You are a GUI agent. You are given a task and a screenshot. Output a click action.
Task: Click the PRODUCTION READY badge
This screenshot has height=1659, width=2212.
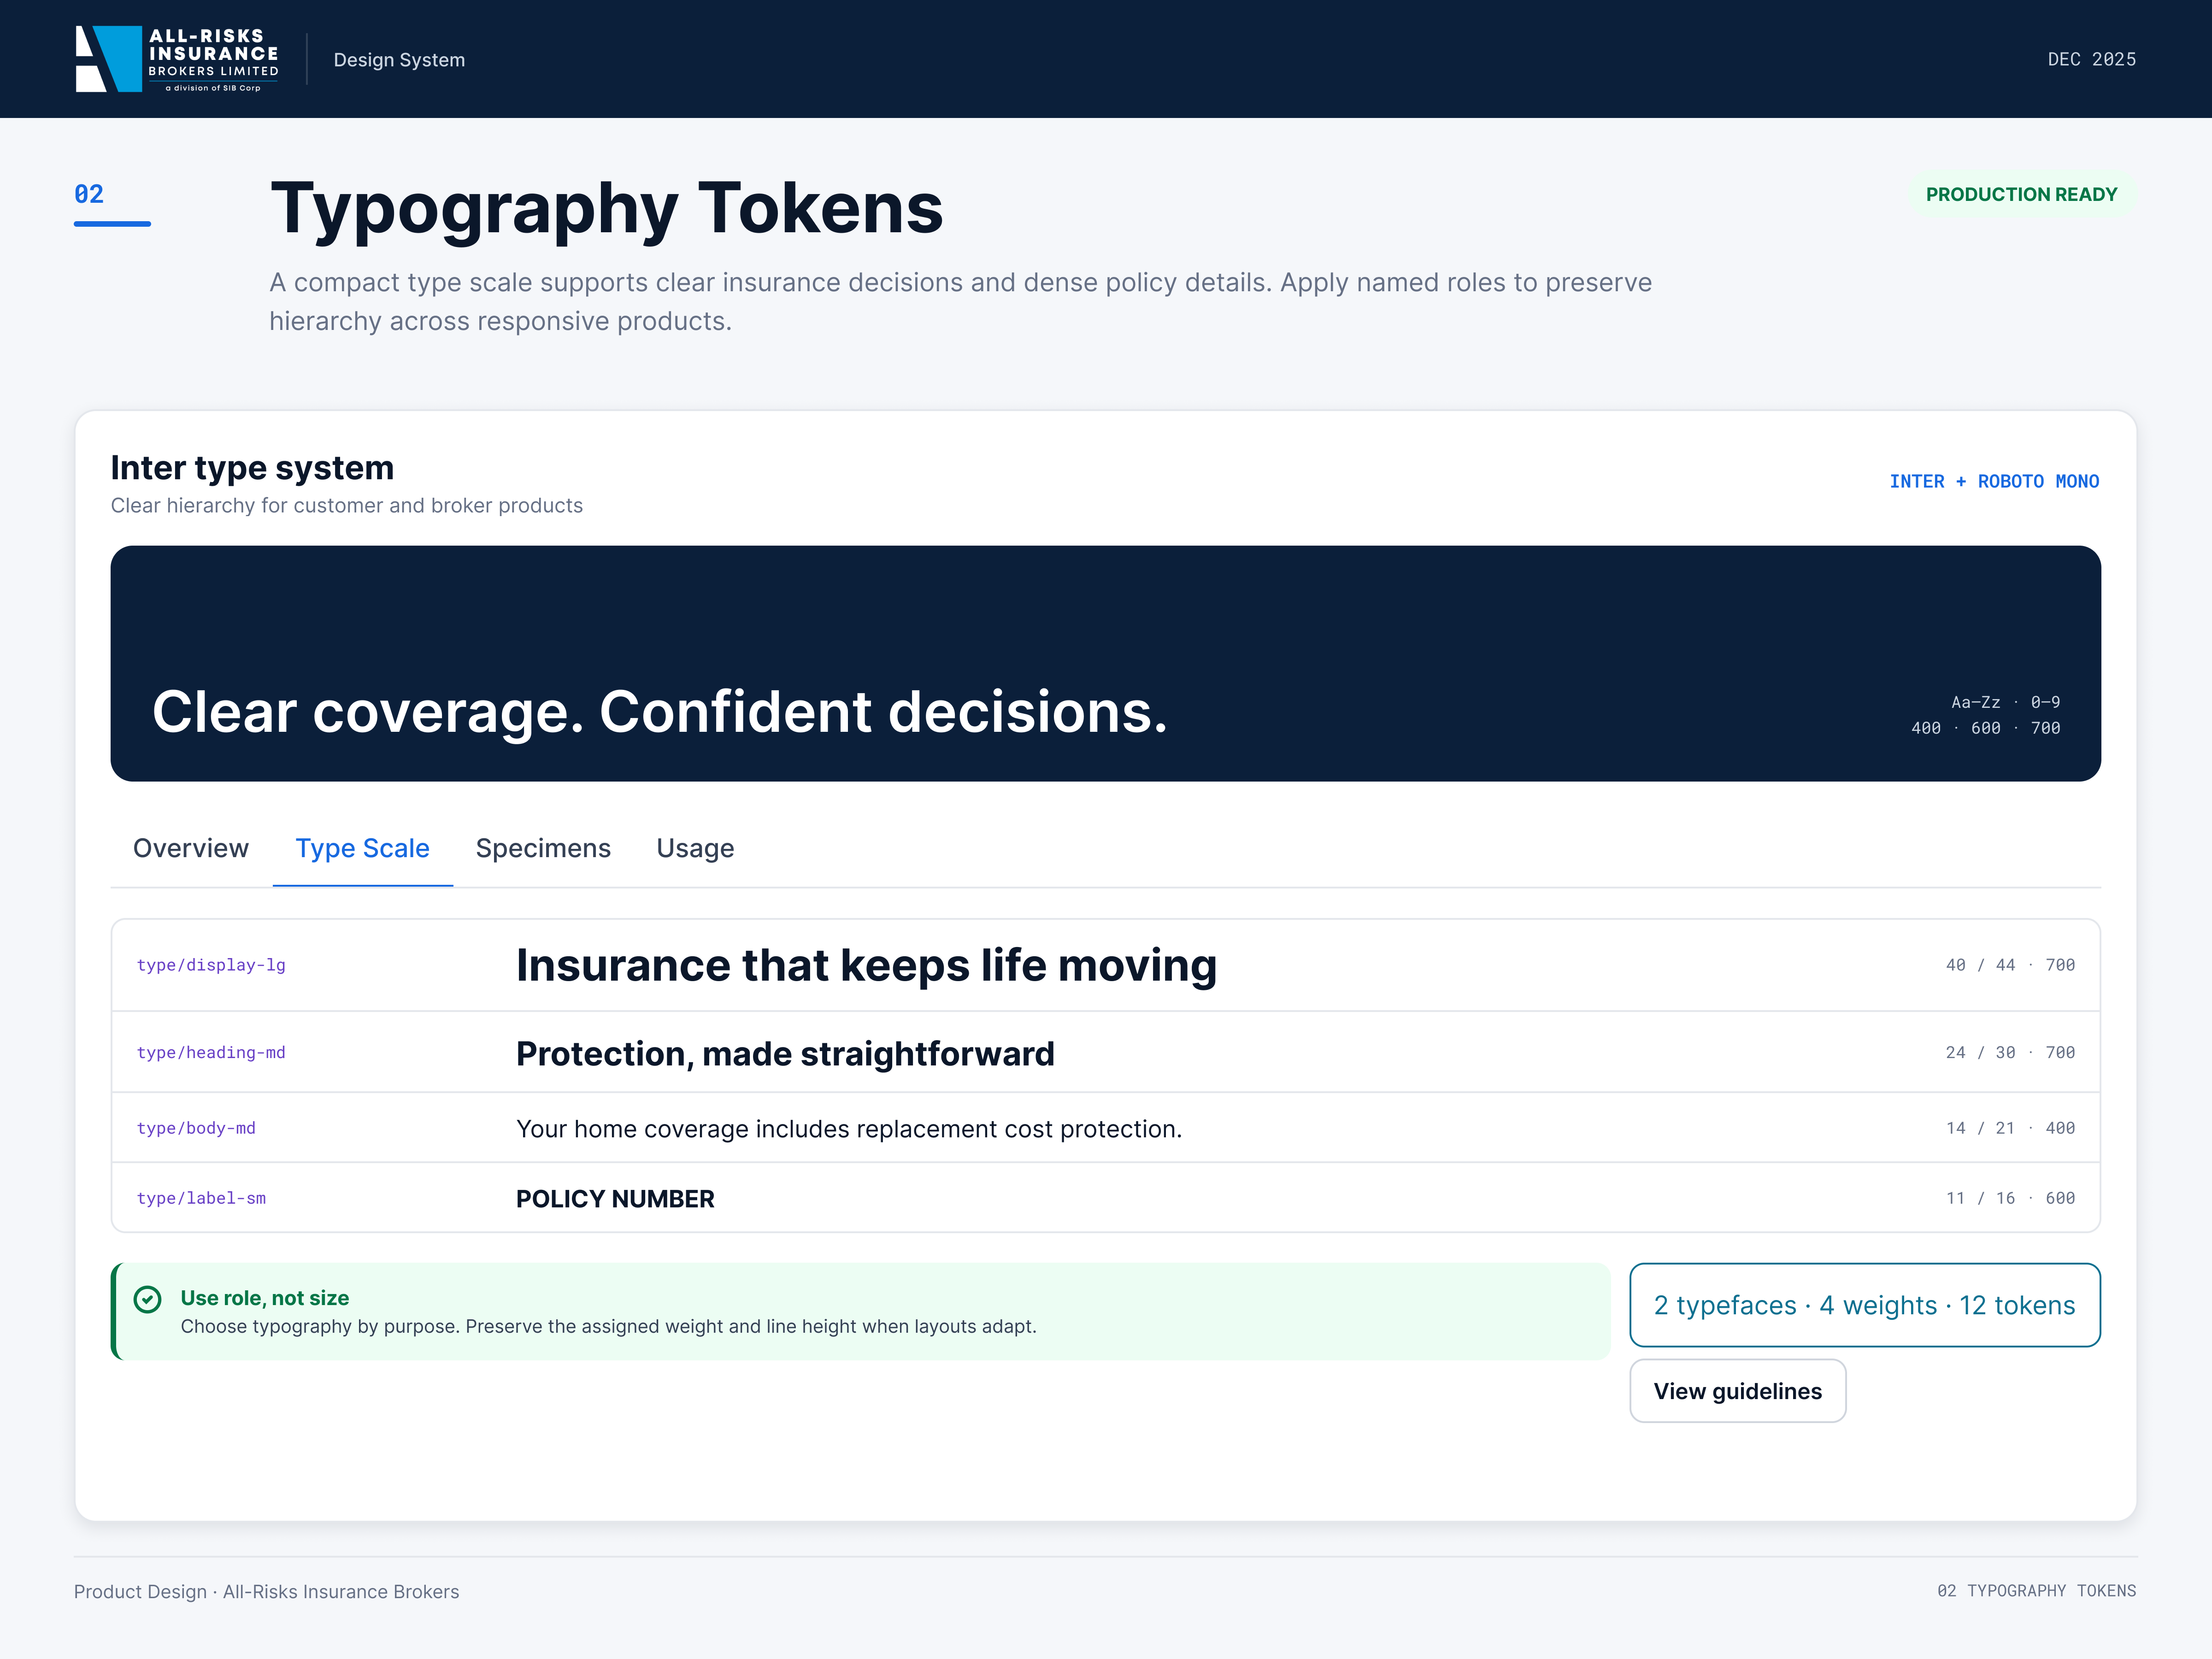point(2021,194)
